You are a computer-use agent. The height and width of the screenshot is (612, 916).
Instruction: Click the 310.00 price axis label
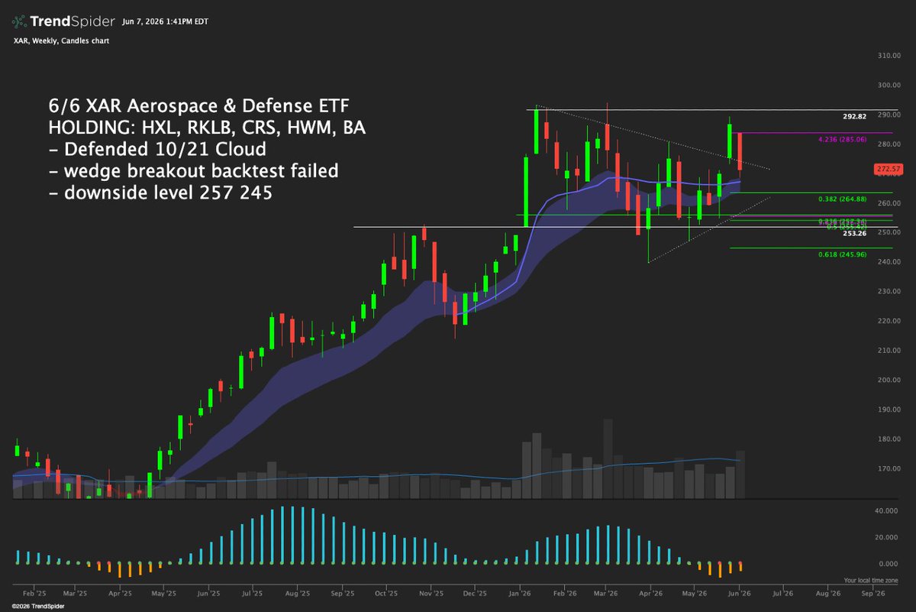(x=888, y=57)
